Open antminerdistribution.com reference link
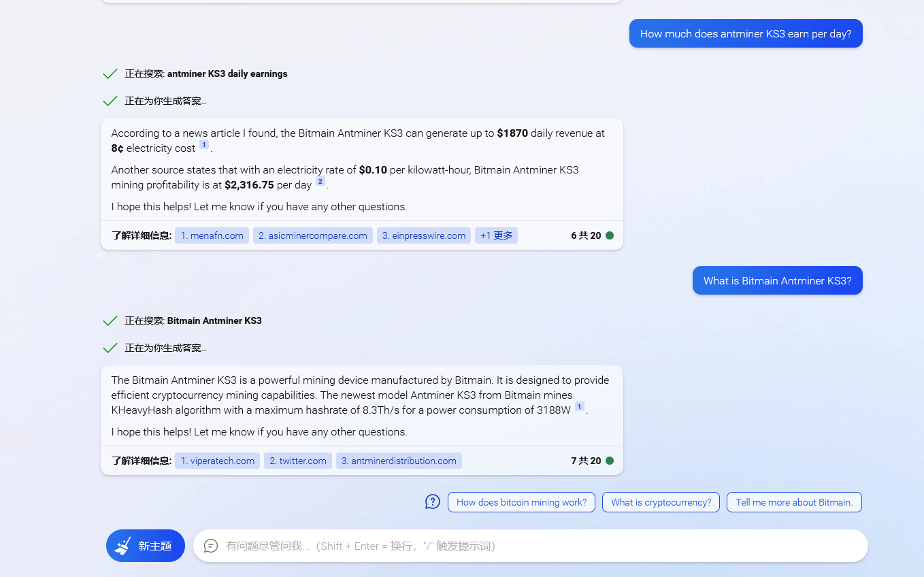 (399, 461)
